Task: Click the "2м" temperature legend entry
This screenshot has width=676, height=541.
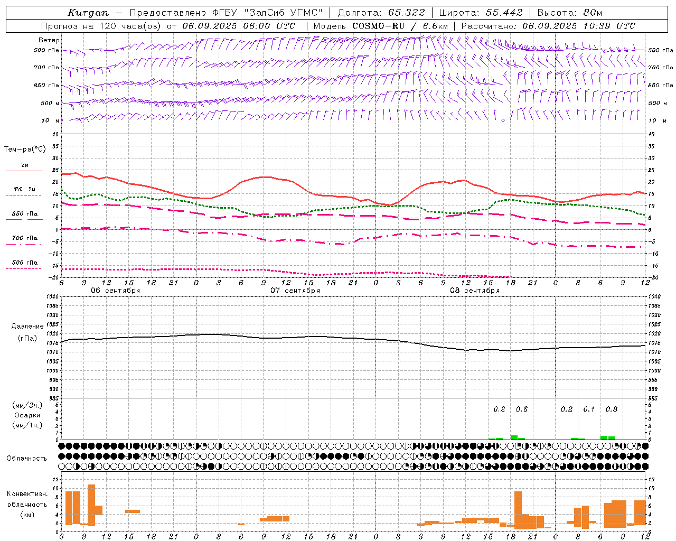Action: (x=25, y=165)
